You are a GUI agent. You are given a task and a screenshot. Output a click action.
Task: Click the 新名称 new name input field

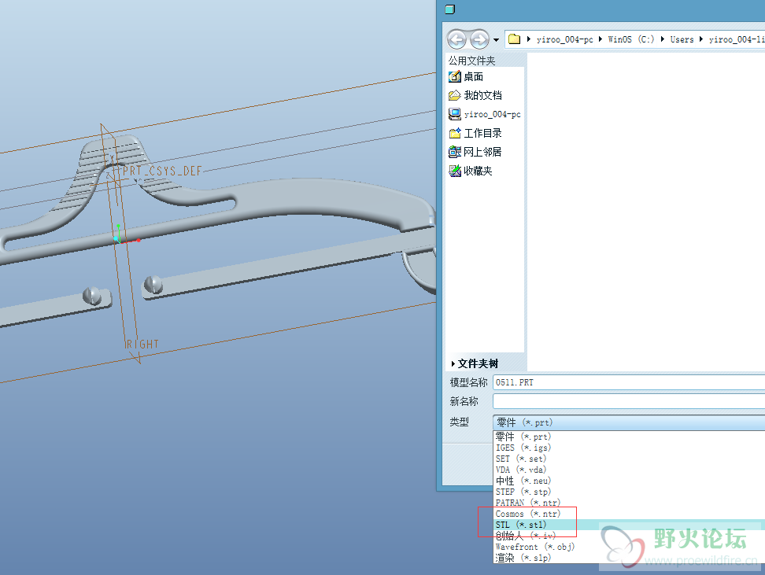tap(628, 401)
